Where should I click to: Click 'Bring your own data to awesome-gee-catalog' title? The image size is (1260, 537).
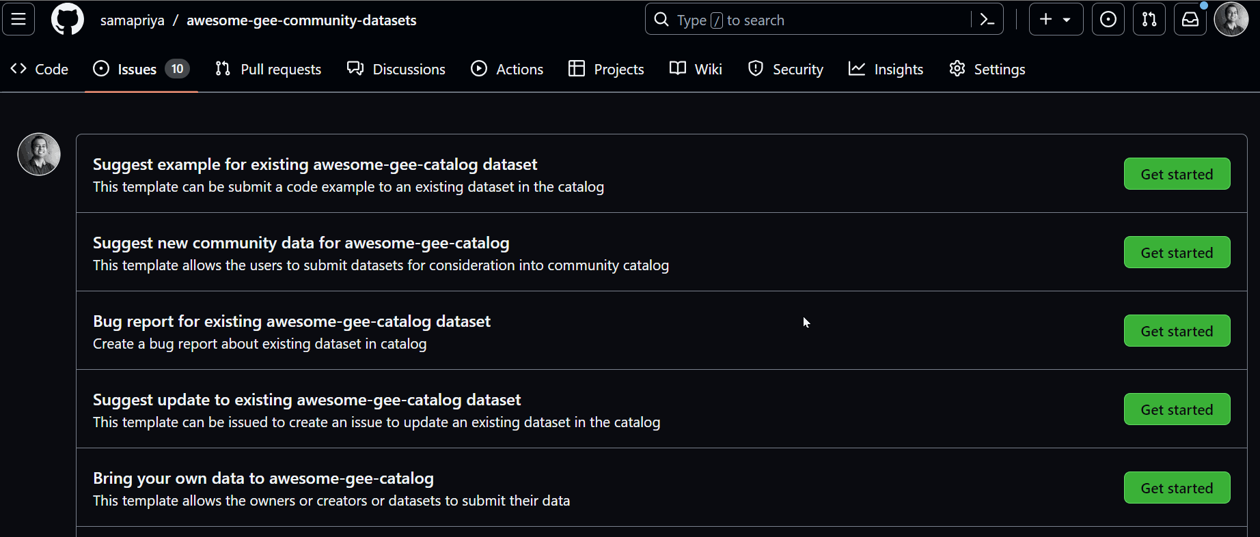tap(263, 478)
